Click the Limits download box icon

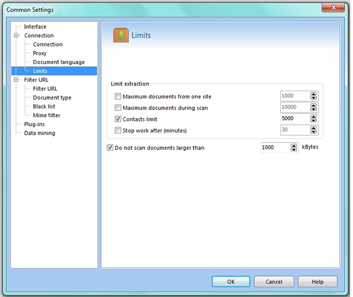coord(121,35)
